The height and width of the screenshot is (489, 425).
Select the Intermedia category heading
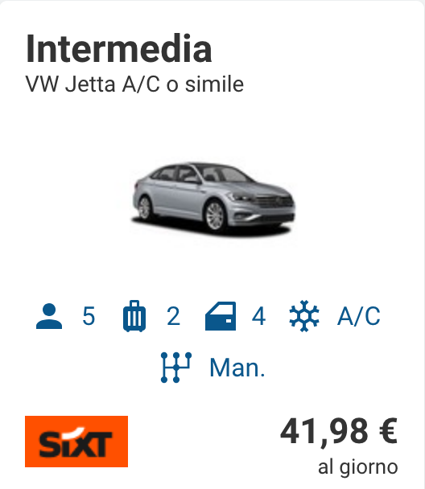click(119, 49)
